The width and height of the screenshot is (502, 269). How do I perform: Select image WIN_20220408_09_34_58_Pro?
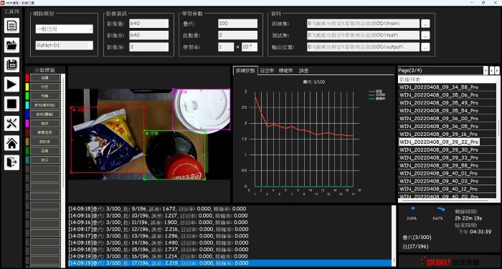(x=439, y=87)
